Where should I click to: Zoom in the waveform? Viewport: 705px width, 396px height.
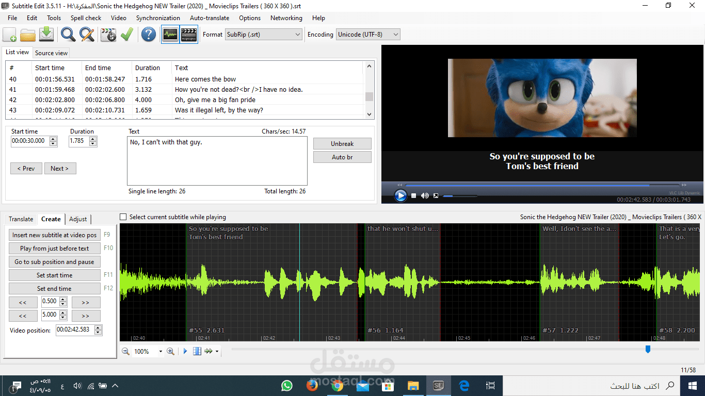pyautogui.click(x=171, y=351)
